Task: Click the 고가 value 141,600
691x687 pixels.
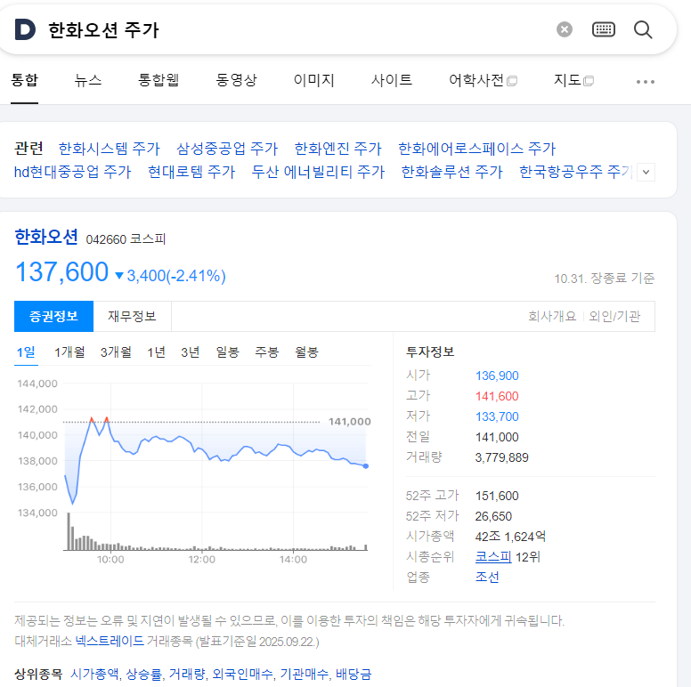Action: point(497,396)
